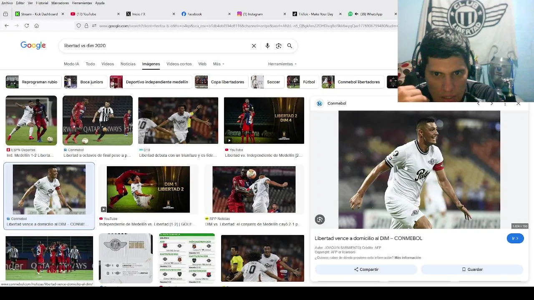This screenshot has width=534, height=300.
Task: Click the Conmebol source icon in preview
Action: 320,103
